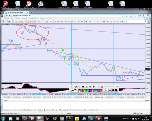Image resolution: width=152 pixels, height=121 pixels.
Task: Click the red X clear drawing icon
Action: [102, 87]
